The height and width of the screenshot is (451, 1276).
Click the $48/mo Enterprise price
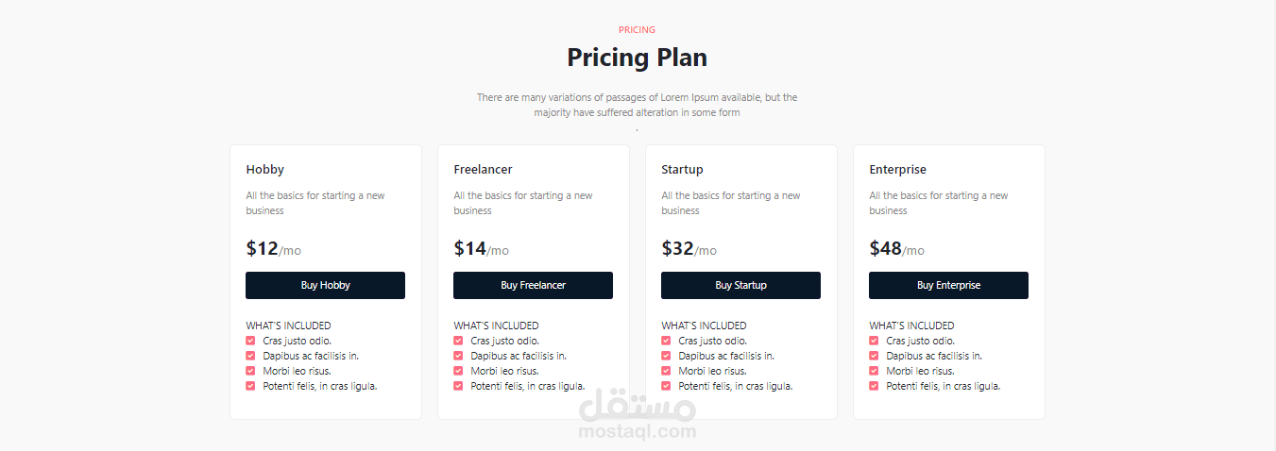(x=896, y=249)
